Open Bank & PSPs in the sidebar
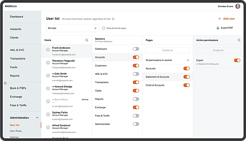Image resolution: width=246 pixels, height=141 pixels. (18, 88)
